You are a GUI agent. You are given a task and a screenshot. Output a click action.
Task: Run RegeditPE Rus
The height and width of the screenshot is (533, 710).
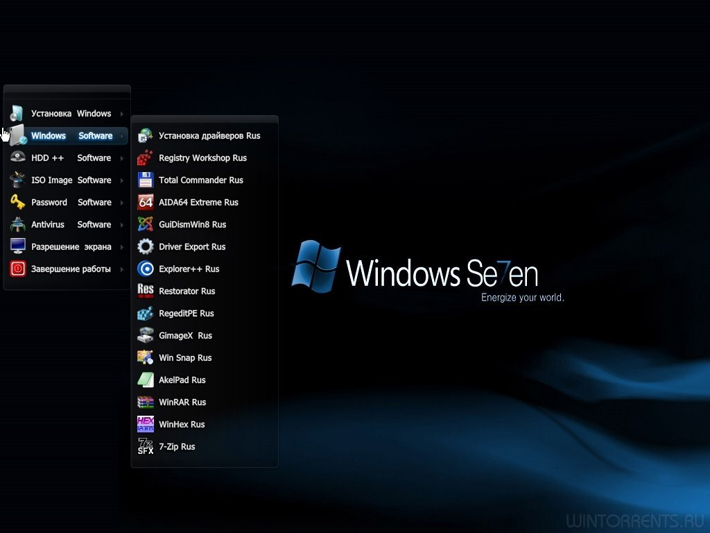205,313
